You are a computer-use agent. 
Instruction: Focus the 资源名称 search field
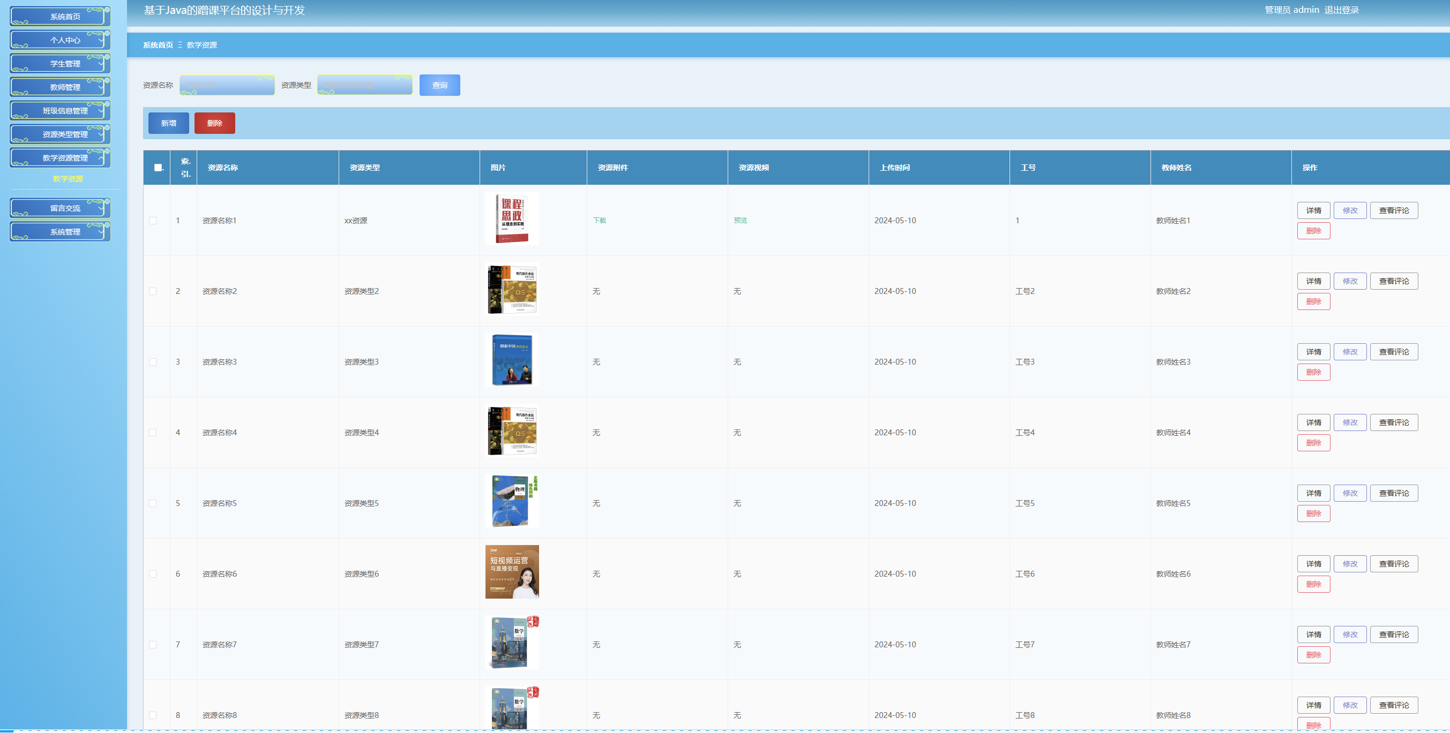(227, 86)
